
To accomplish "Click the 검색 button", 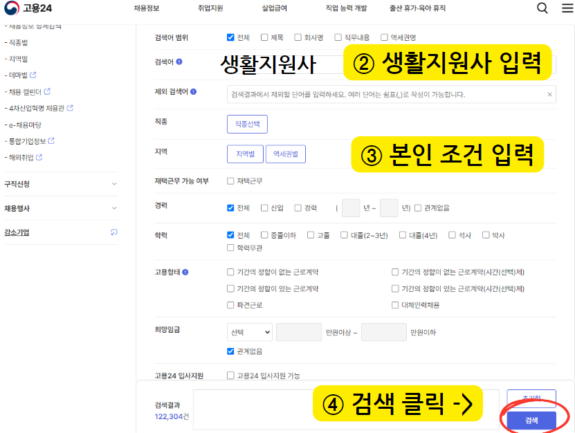I will click(x=531, y=421).
